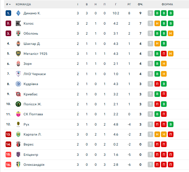Click the Колос team crest
Viewport: 189px width, 172px height.
click(x=18, y=23)
